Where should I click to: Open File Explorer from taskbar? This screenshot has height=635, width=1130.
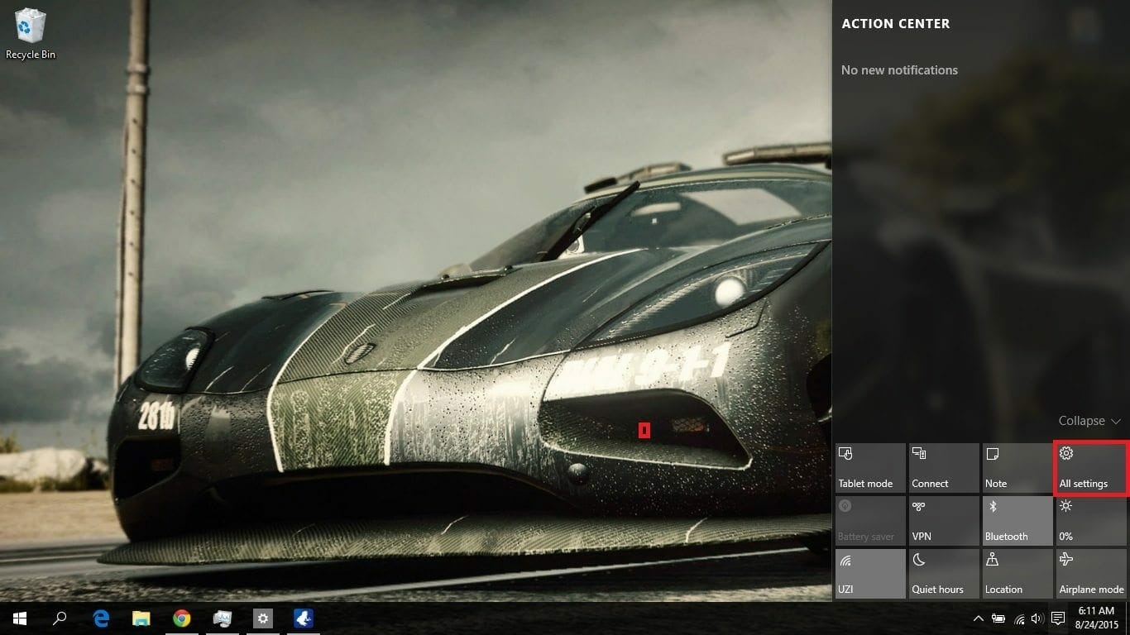coord(141,618)
